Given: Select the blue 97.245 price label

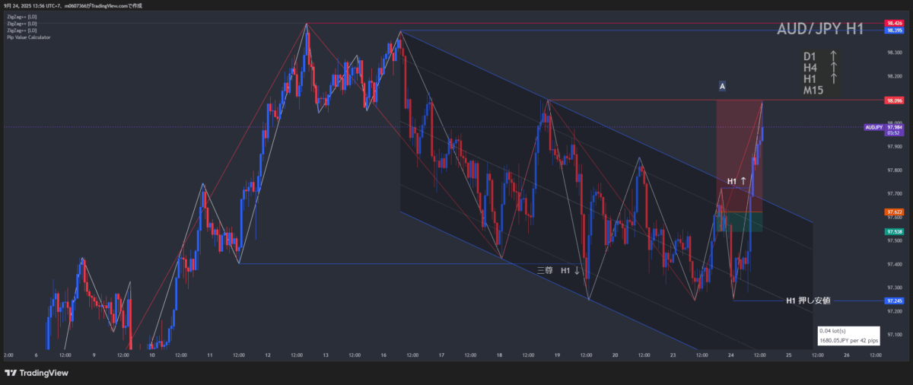Looking at the screenshot, I should click(894, 301).
